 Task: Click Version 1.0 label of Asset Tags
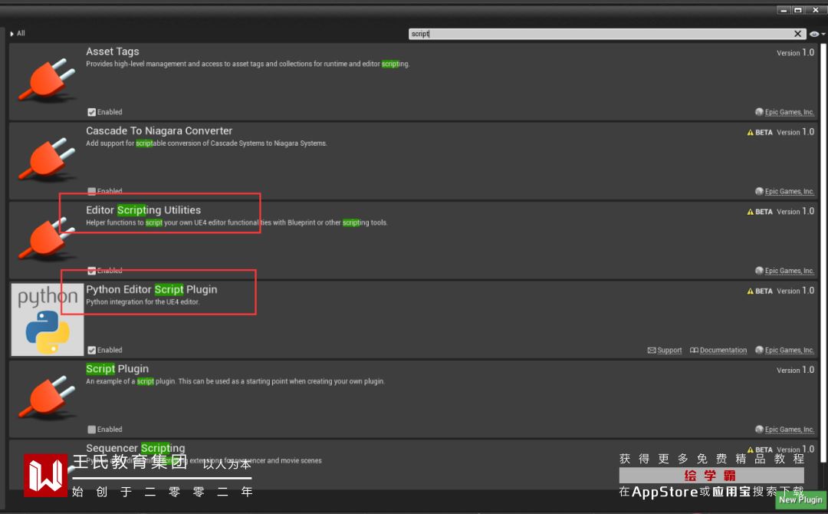pyautogui.click(x=795, y=52)
